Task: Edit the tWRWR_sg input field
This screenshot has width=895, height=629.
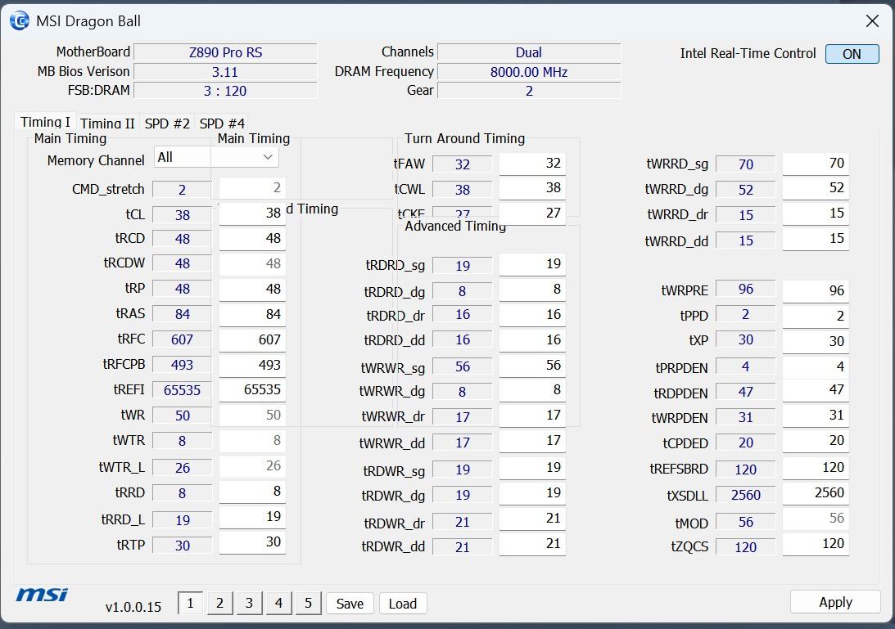Action: (532, 366)
